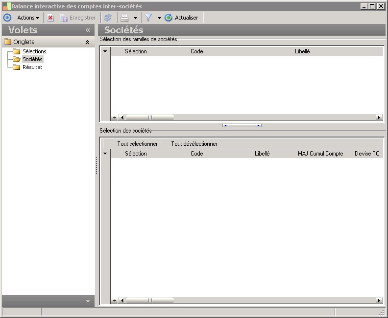Viewport: 388px width, 318px height.
Task: Click the Tout sélectionner button
Action: coord(137,144)
